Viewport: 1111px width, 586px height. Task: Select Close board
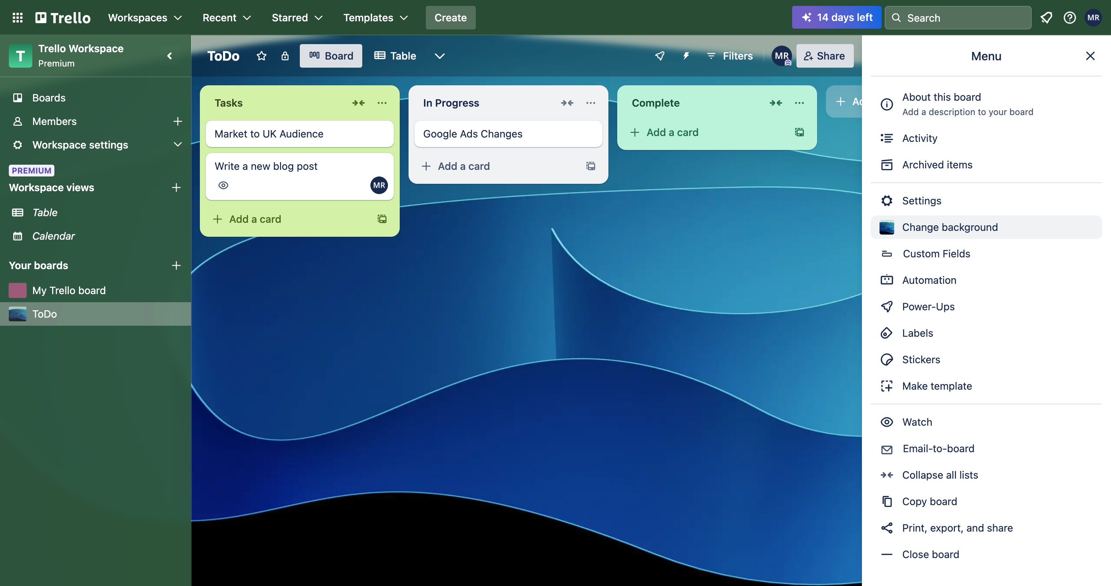pyautogui.click(x=986, y=554)
